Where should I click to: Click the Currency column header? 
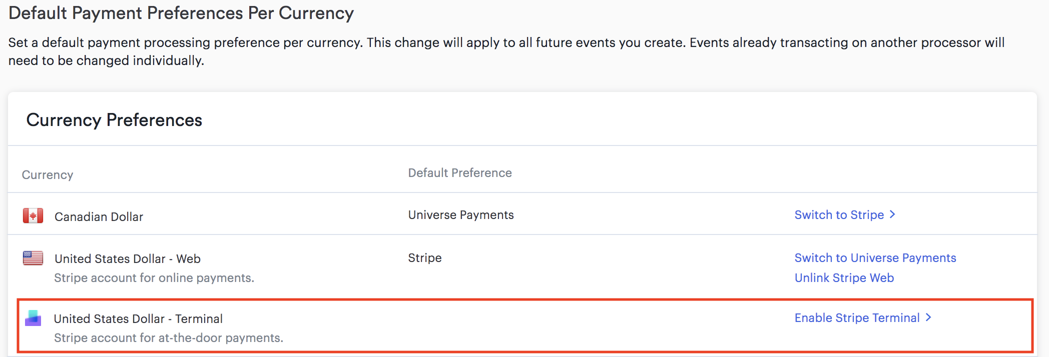coord(48,175)
